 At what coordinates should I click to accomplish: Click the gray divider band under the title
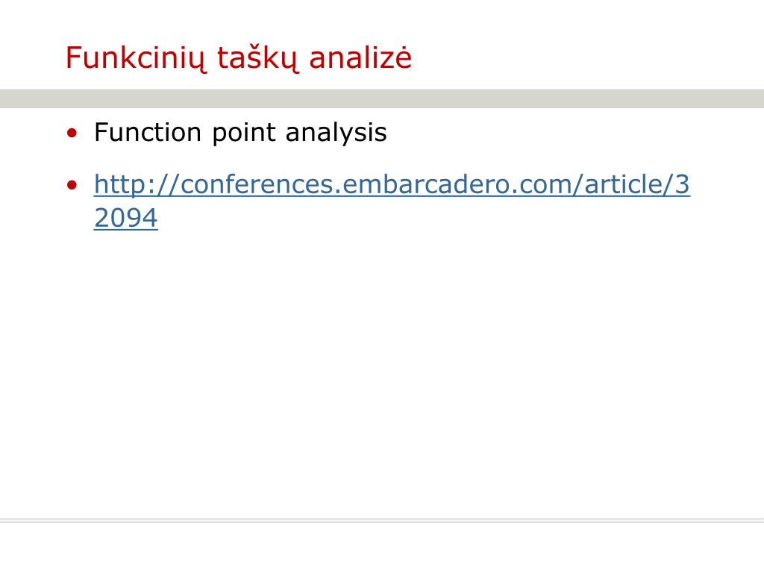pyautogui.click(x=382, y=98)
